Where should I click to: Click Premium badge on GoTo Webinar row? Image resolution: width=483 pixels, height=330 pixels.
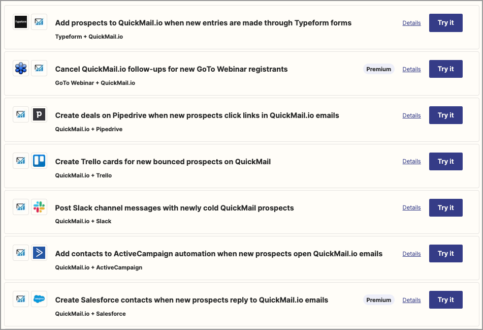(378, 69)
